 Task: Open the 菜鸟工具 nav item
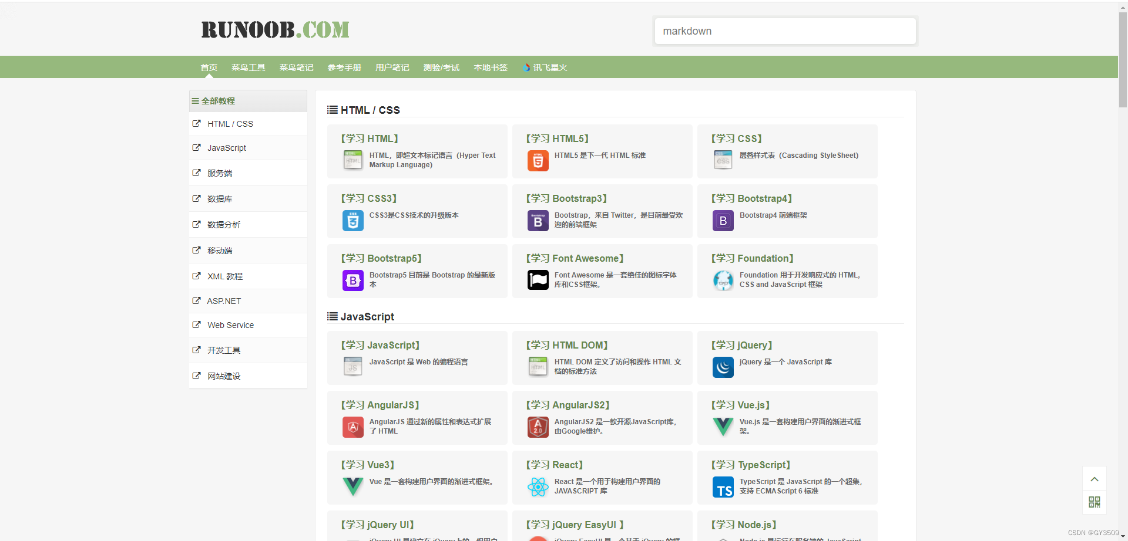[x=248, y=67]
